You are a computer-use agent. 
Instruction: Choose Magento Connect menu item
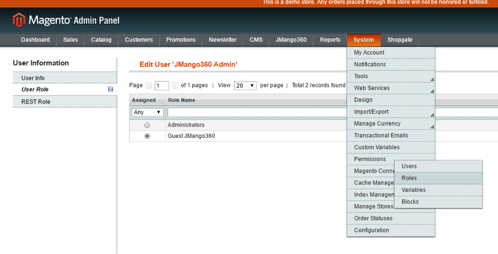coord(371,171)
